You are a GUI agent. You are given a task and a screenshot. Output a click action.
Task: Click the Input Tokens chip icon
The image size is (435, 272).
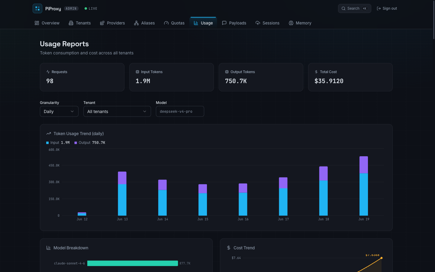click(x=137, y=72)
